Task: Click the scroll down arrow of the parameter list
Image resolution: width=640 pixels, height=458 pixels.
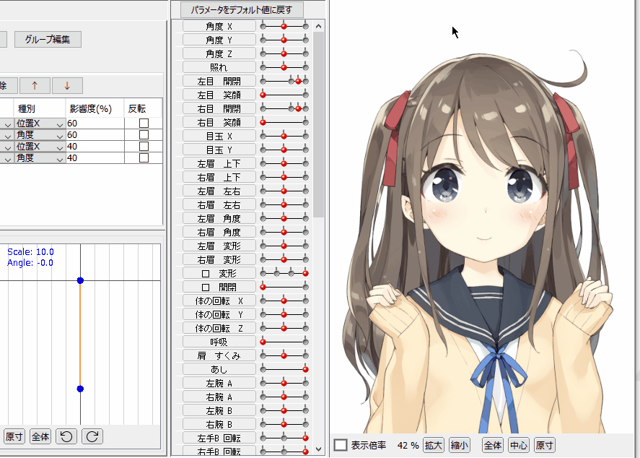Action: [x=319, y=449]
